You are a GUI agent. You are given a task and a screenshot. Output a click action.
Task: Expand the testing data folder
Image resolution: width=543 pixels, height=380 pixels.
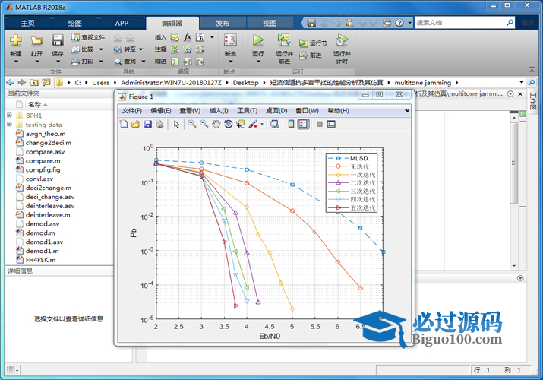point(9,125)
